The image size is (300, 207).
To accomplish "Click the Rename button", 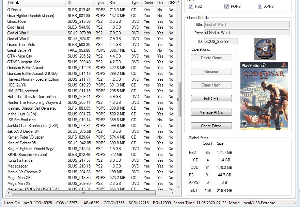I will tap(211, 71).
